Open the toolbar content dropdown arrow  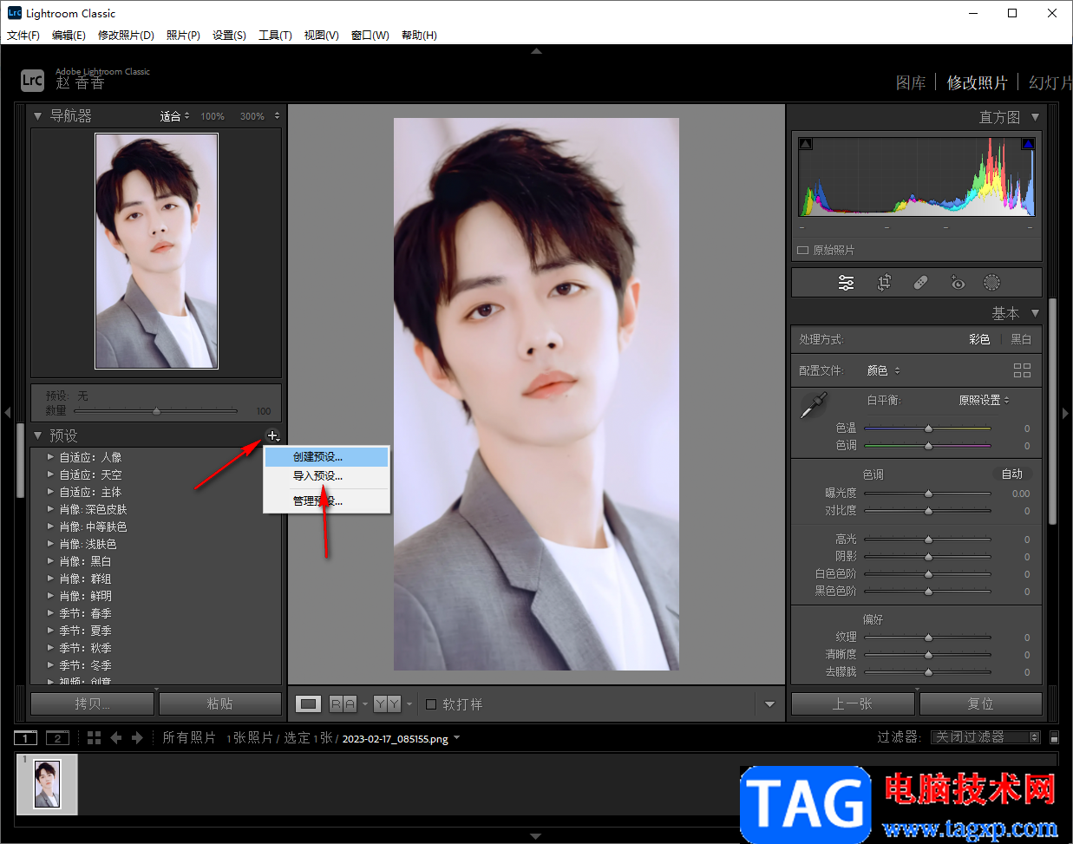click(769, 704)
